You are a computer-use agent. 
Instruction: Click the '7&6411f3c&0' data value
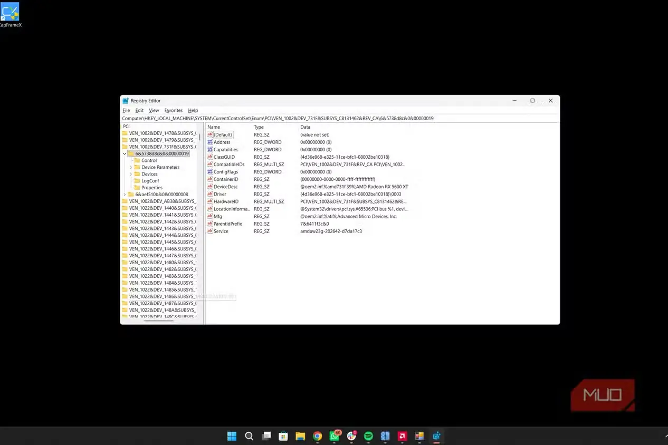[x=314, y=224]
